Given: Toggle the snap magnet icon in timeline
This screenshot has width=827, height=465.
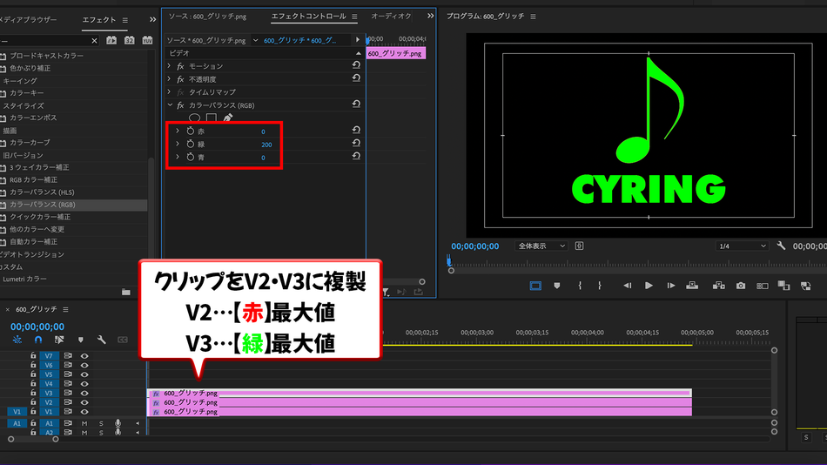Looking at the screenshot, I should [x=38, y=340].
